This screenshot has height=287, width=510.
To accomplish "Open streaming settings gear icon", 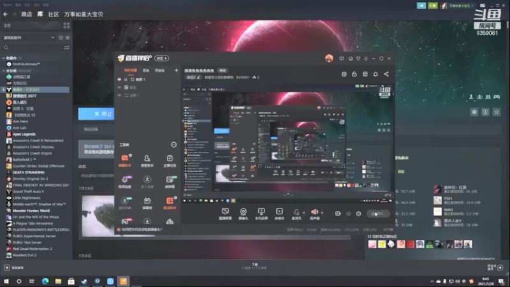I will point(358,214).
